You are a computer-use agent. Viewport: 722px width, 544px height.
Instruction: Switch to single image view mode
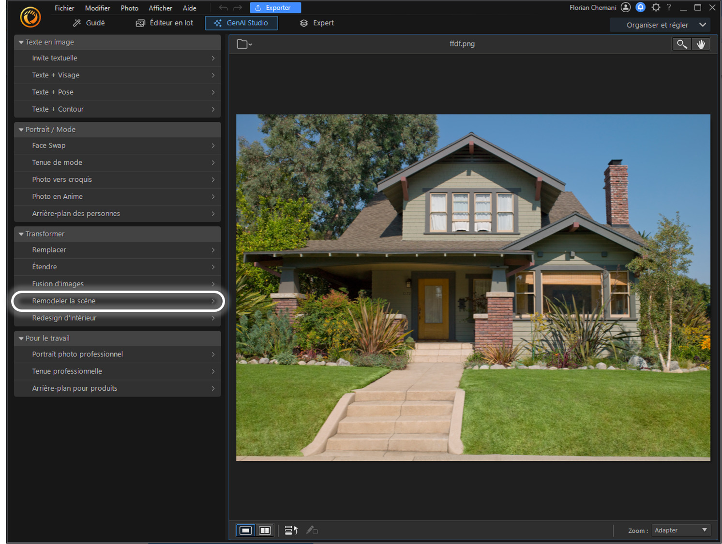246,530
